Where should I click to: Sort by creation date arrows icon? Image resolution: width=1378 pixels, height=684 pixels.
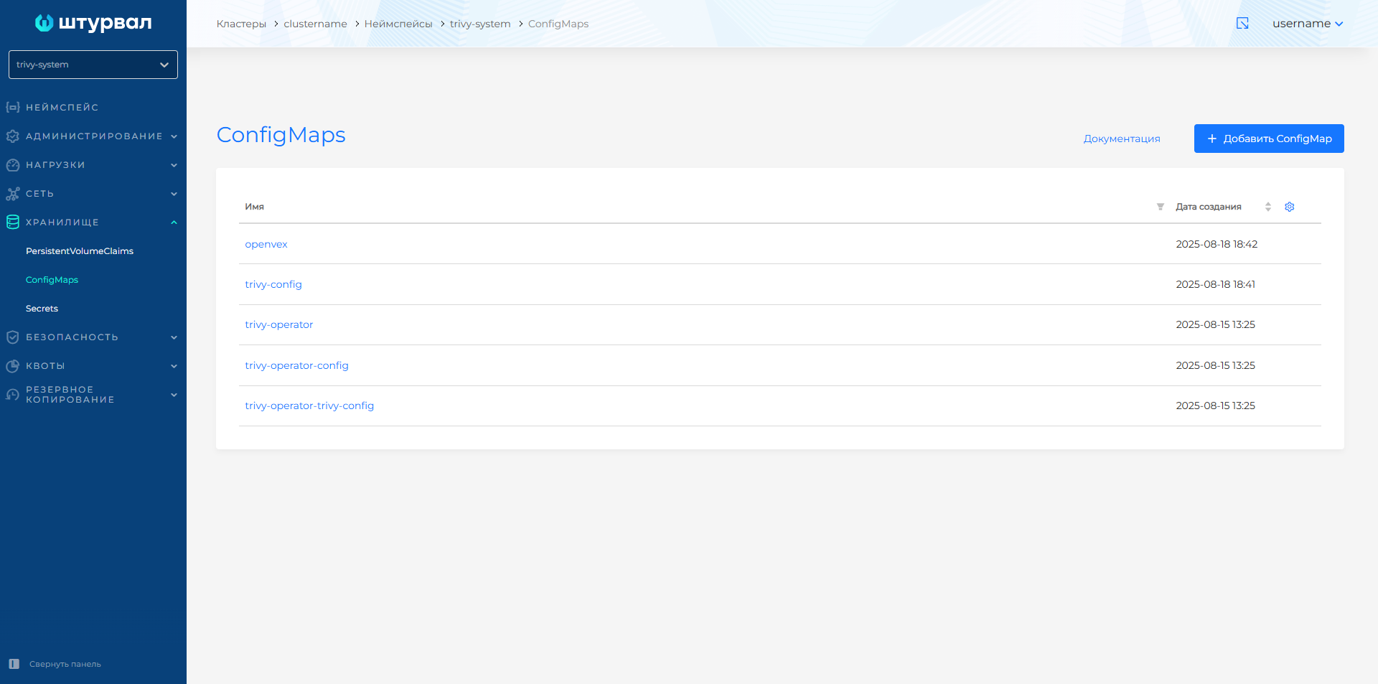click(1267, 207)
